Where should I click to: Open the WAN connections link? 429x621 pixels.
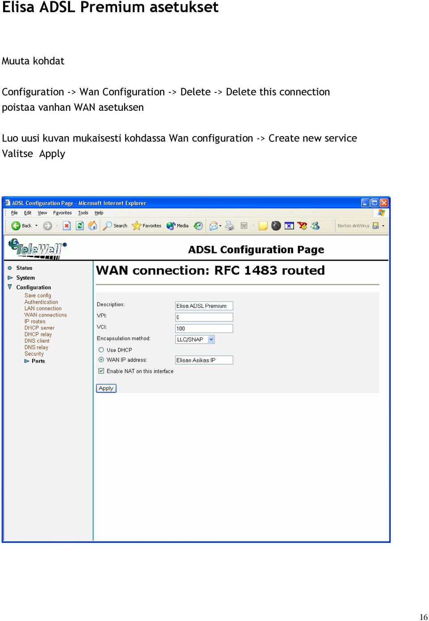(46, 315)
